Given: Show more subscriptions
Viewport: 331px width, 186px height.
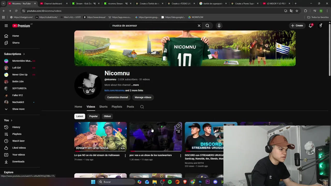Looking at the screenshot, I should click(x=19, y=109).
